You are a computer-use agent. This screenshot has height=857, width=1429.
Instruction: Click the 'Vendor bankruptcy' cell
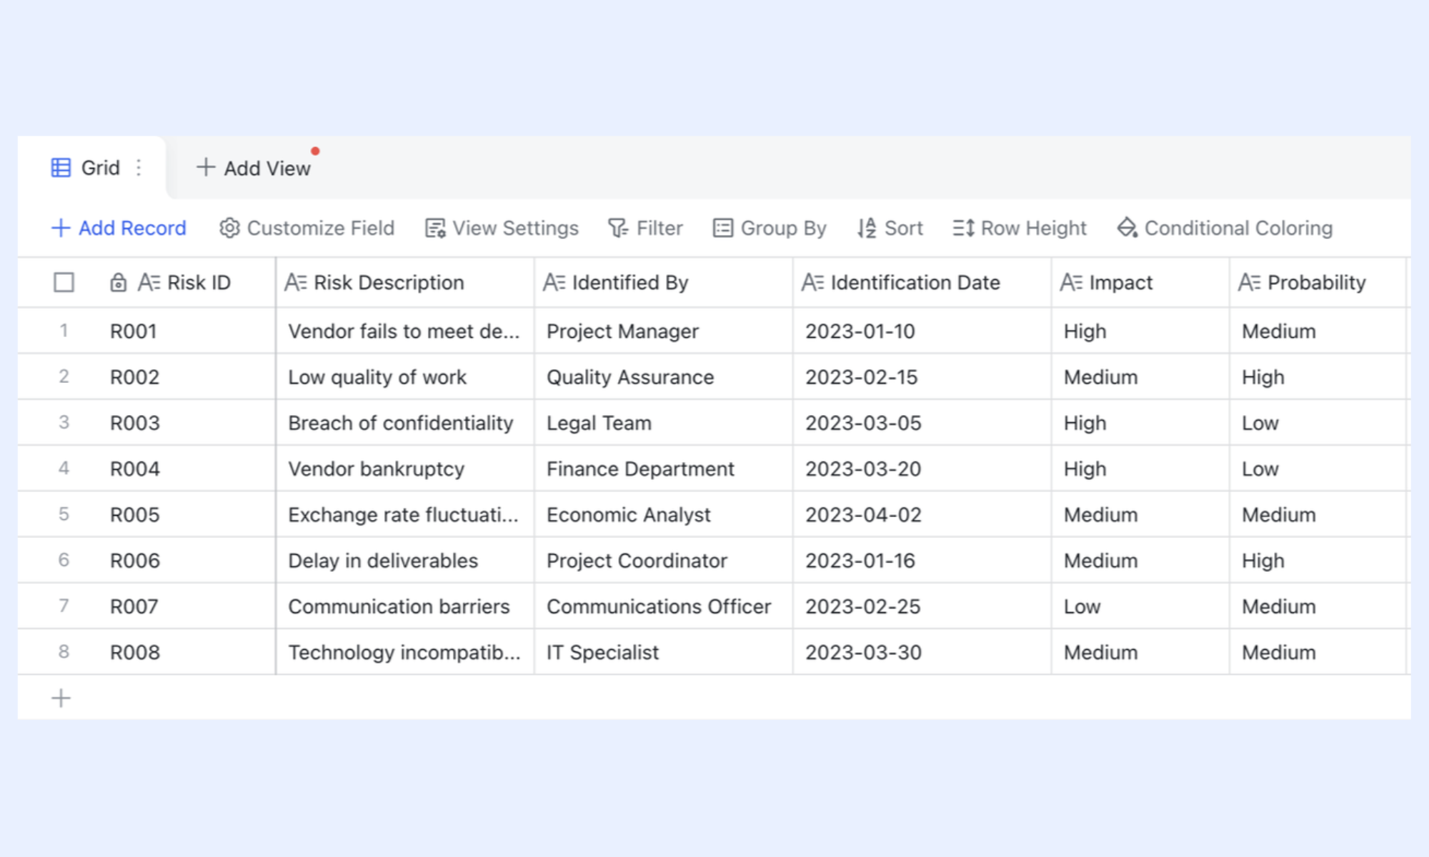405,468
